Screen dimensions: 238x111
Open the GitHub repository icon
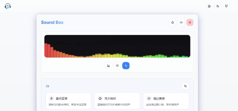click(226, 6)
